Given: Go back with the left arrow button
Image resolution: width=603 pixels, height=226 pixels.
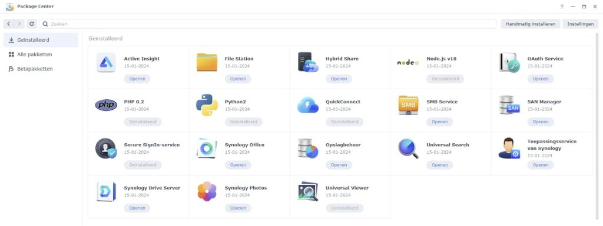Looking at the screenshot, I should click(x=8, y=23).
